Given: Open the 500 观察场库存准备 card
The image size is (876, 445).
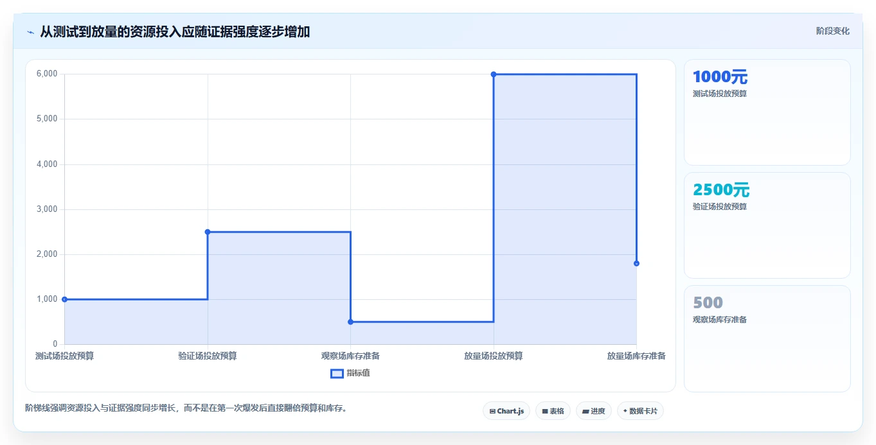Looking at the screenshot, I should click(x=767, y=338).
